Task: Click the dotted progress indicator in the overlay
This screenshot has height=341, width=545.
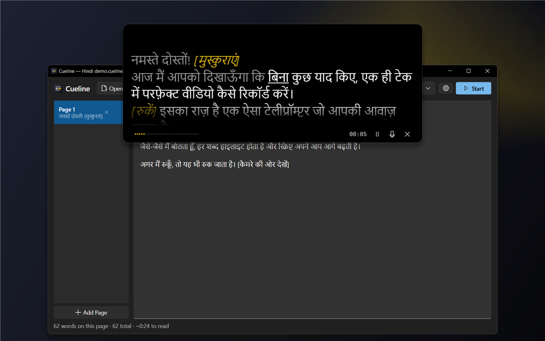Action: tap(166, 134)
